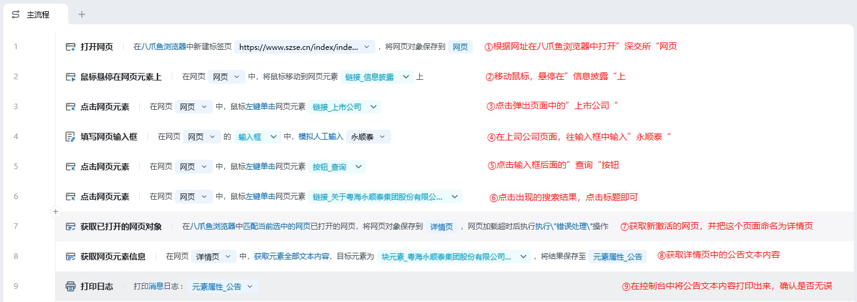Select the 打印日志 step title
Screen dimensions: 857x302
click(97, 286)
